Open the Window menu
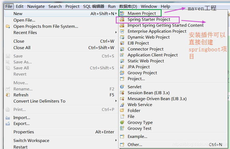The image size is (230, 149). pos(149,6)
